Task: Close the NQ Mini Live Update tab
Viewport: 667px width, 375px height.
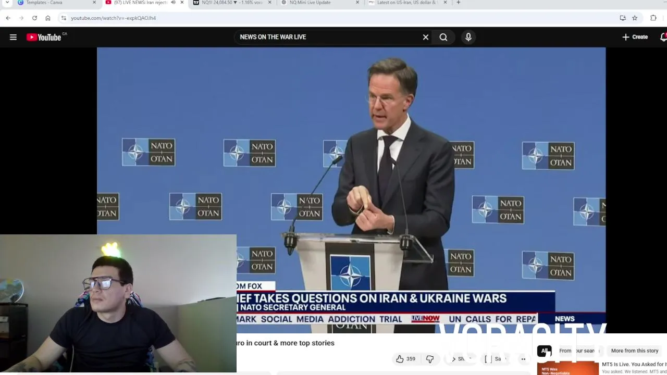Action: coord(357,3)
